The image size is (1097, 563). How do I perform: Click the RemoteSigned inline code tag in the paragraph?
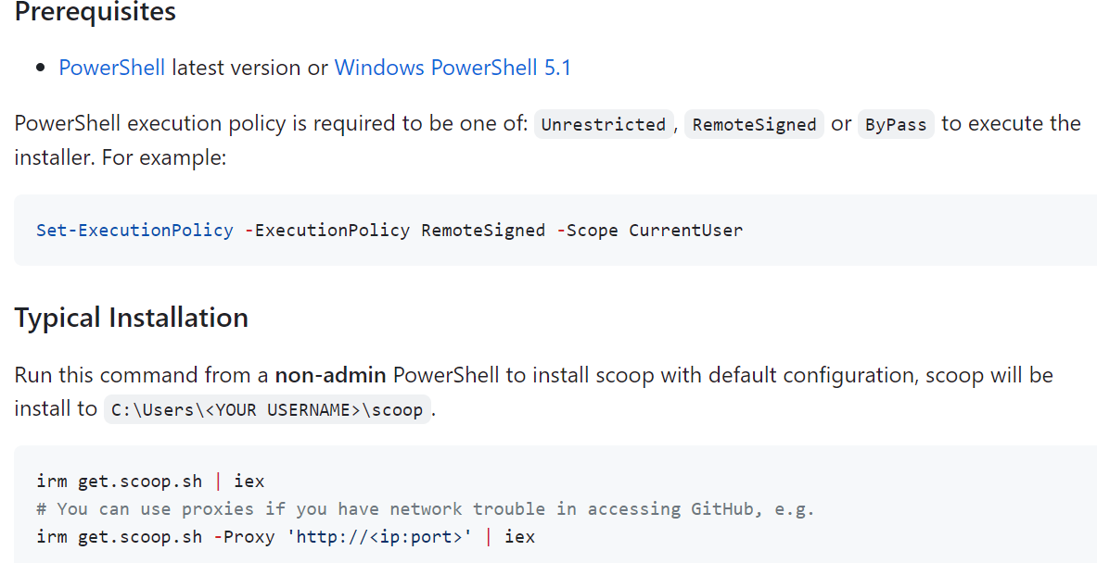pyautogui.click(x=754, y=125)
